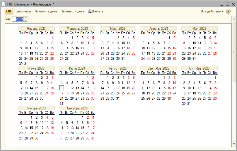Select day 31 in Декабрь 2023
The height and width of the screenshot is (151, 237).
92,138
